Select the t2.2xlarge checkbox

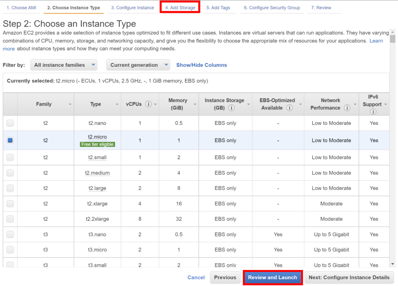pyautogui.click(x=10, y=219)
